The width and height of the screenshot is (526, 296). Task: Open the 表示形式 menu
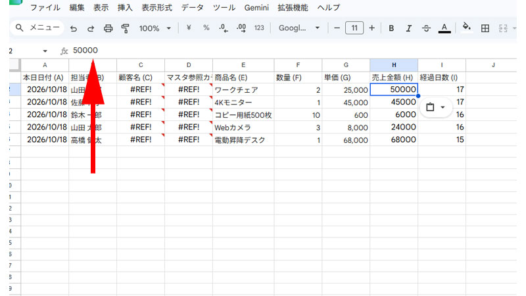(157, 7)
